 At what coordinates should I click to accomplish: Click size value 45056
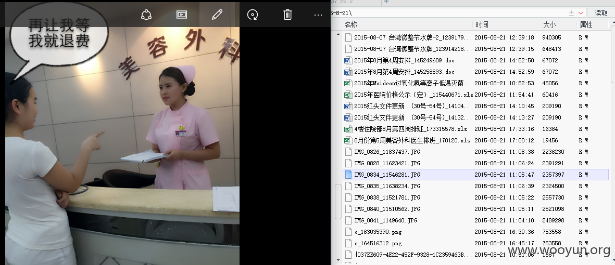[550, 83]
